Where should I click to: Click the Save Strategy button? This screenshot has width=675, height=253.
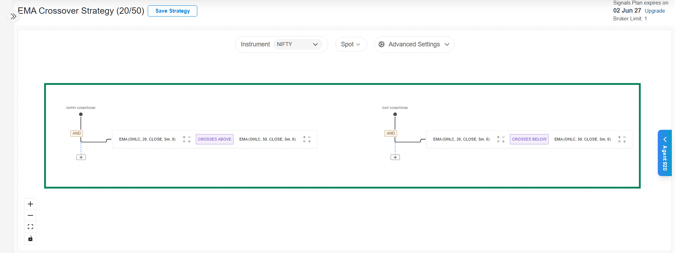click(172, 11)
